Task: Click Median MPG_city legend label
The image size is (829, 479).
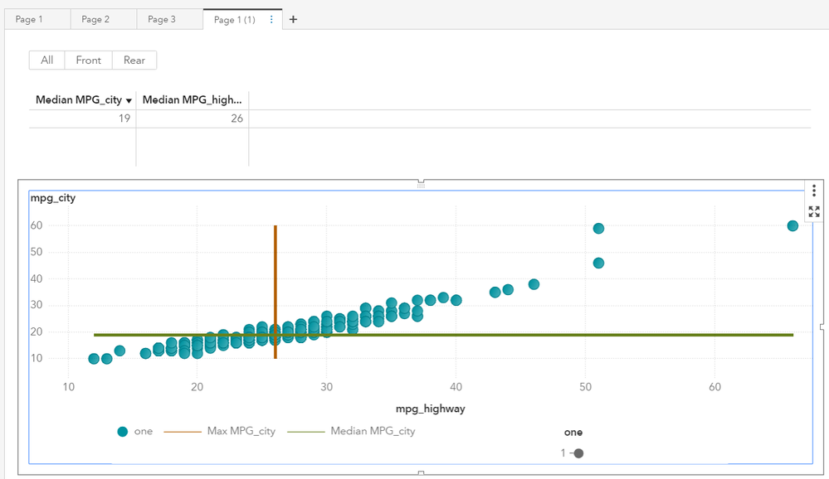Action: click(373, 432)
